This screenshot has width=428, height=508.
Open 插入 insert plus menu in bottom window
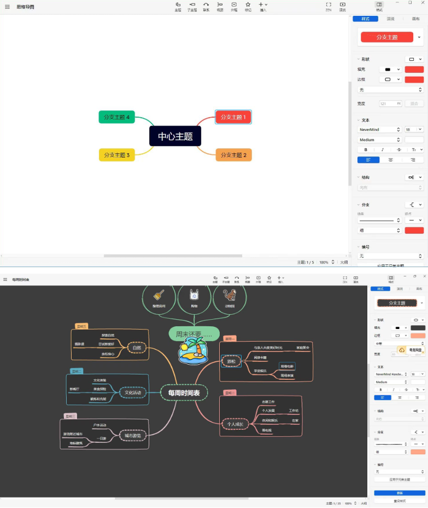280,279
